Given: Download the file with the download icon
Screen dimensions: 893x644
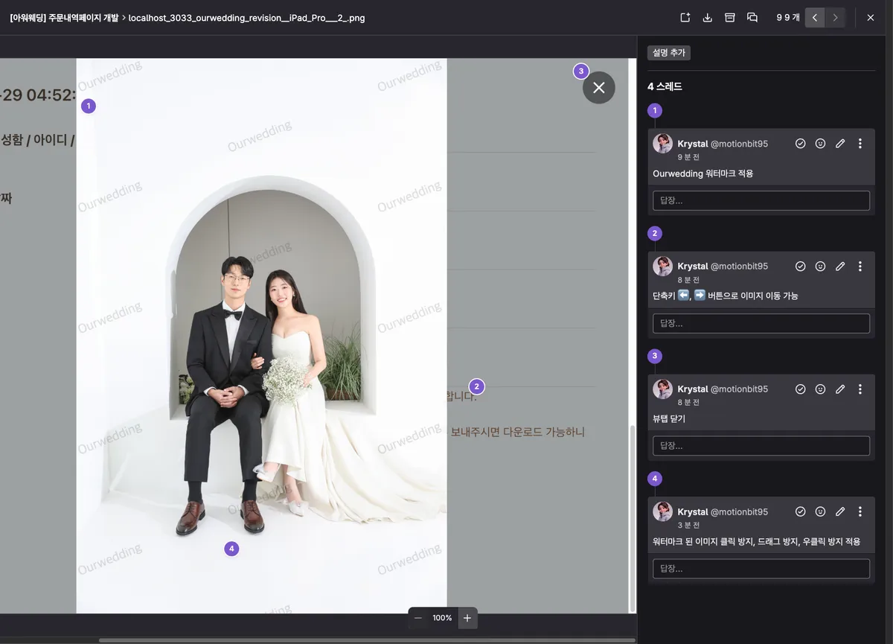Looking at the screenshot, I should coord(708,17).
